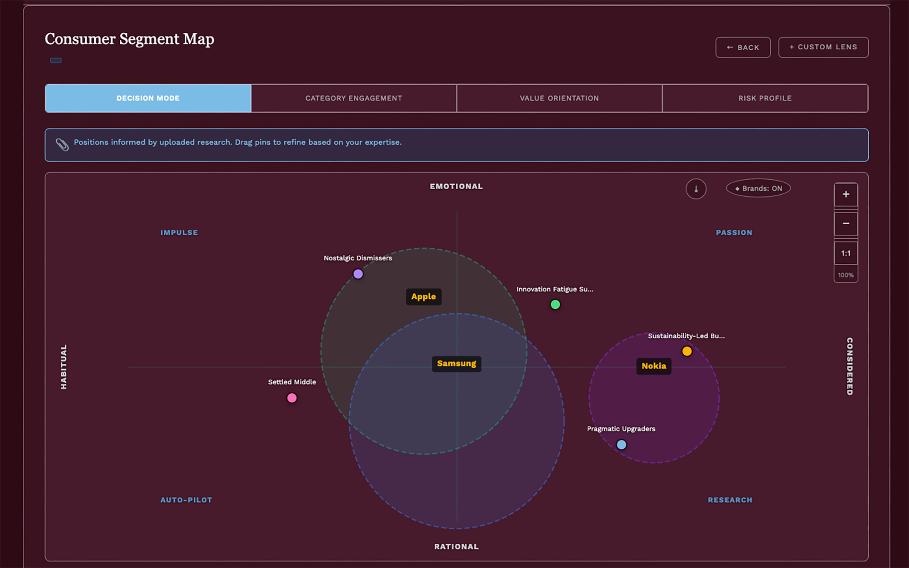Image resolution: width=909 pixels, height=568 pixels.
Task: Click the 'Pragmatic Upgraders' pin label text
Action: (x=621, y=429)
